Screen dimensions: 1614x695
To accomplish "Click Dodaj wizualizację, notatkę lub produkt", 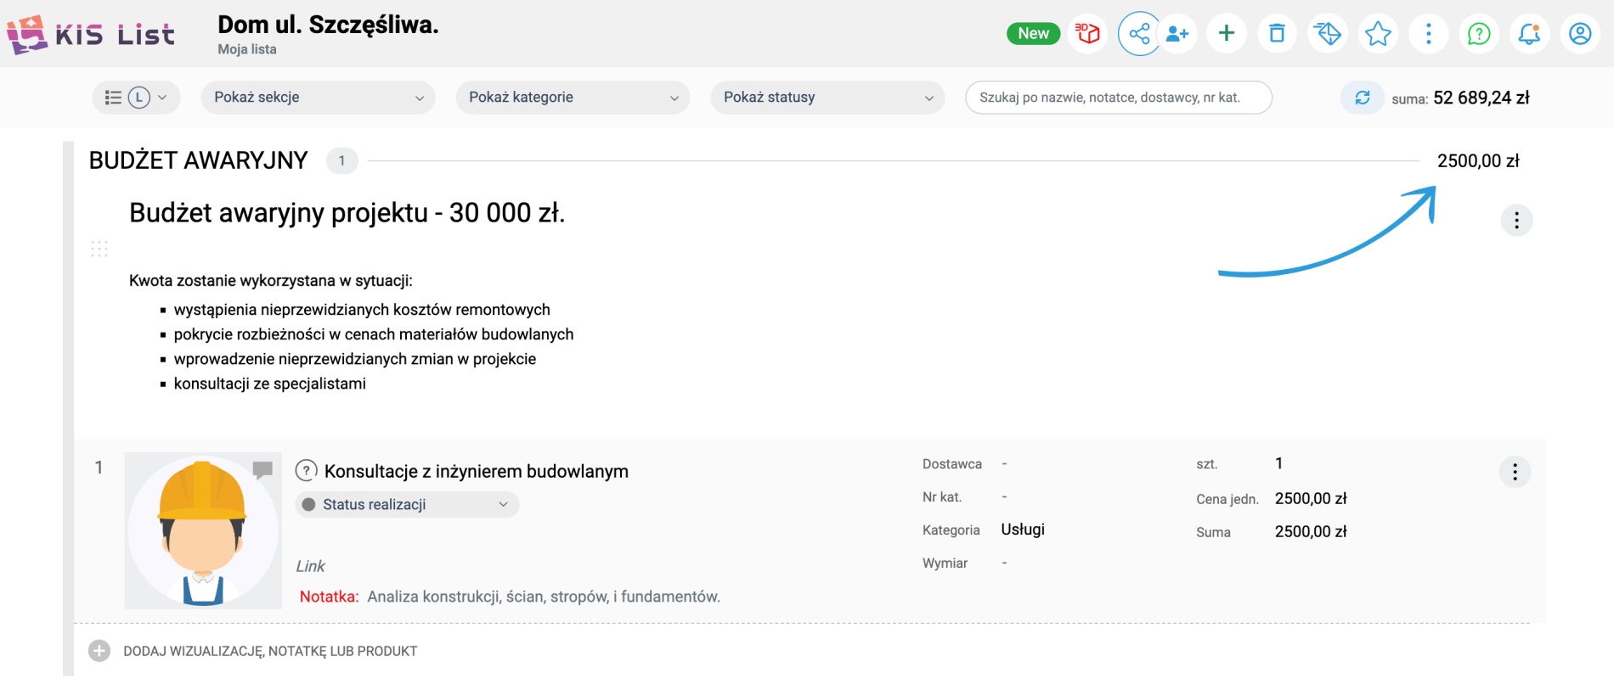I will 269,651.
